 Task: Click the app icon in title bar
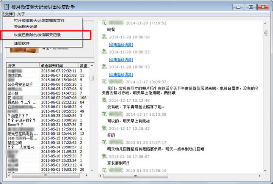pos(6,7)
